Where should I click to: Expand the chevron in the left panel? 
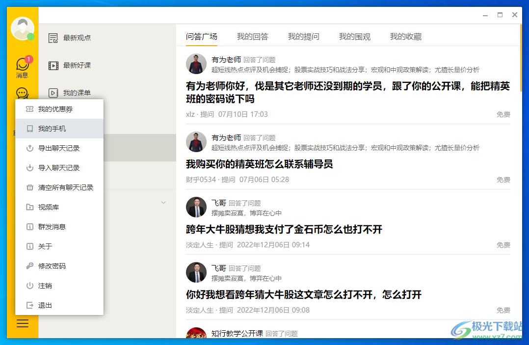point(163,203)
